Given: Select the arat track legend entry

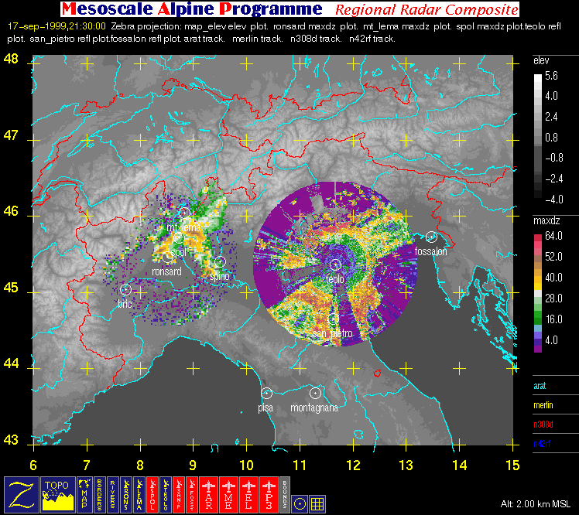Looking at the screenshot, I should (541, 384).
